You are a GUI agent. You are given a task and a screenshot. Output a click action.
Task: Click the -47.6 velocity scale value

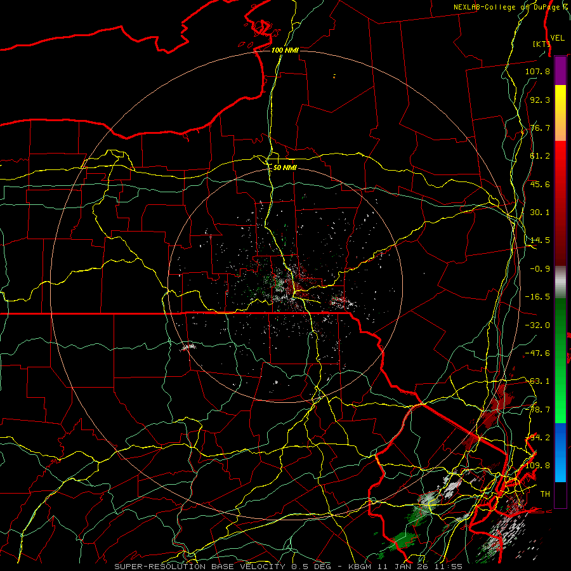(537, 353)
